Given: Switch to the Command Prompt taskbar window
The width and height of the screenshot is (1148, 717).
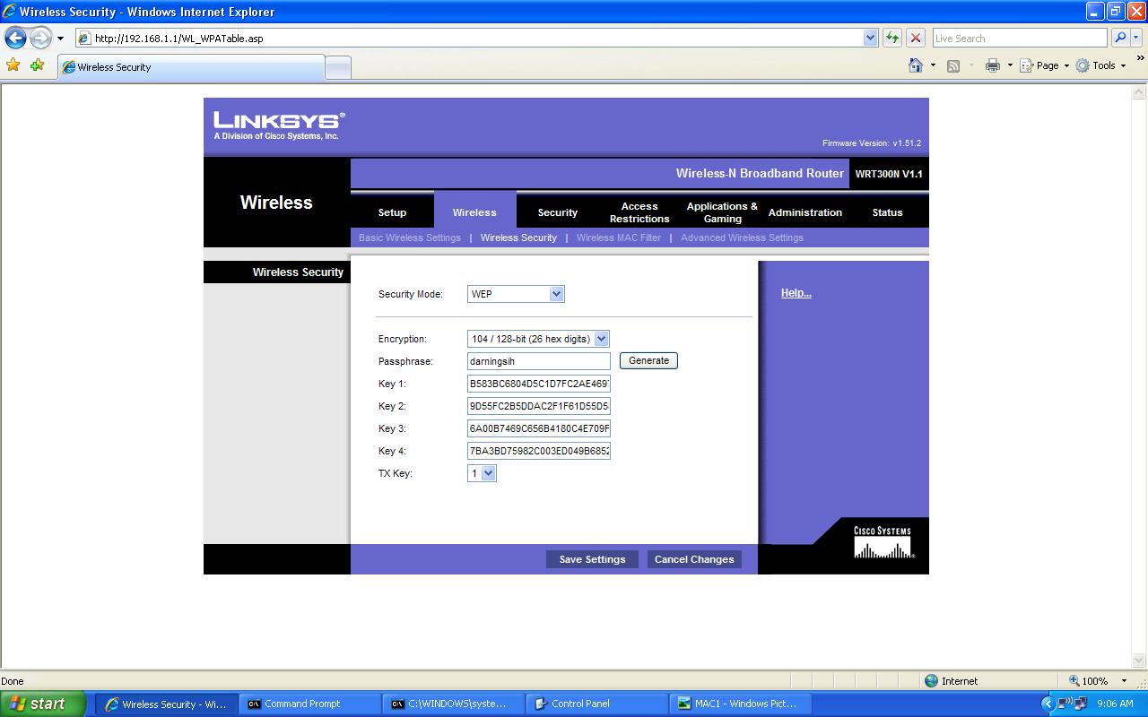Looking at the screenshot, I should (309, 704).
